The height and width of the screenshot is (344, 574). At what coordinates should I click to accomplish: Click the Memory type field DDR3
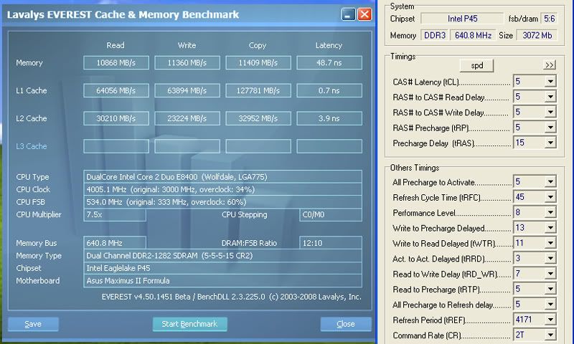(435, 35)
